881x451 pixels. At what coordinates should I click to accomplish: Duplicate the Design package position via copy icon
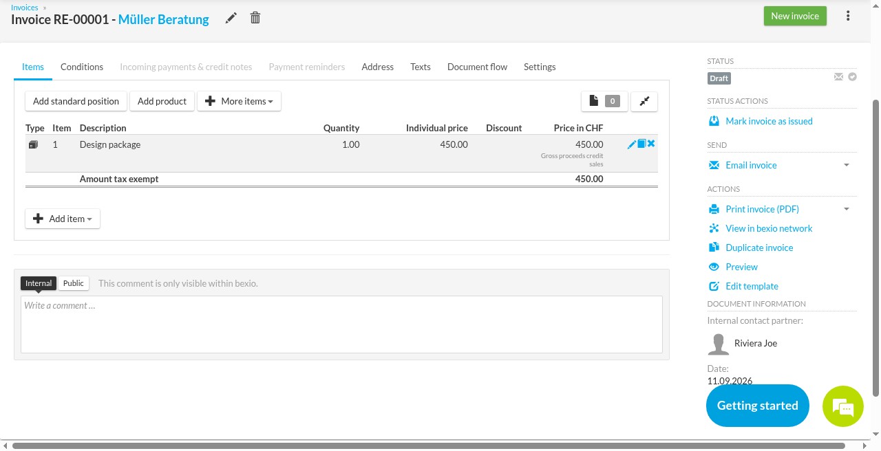(641, 144)
